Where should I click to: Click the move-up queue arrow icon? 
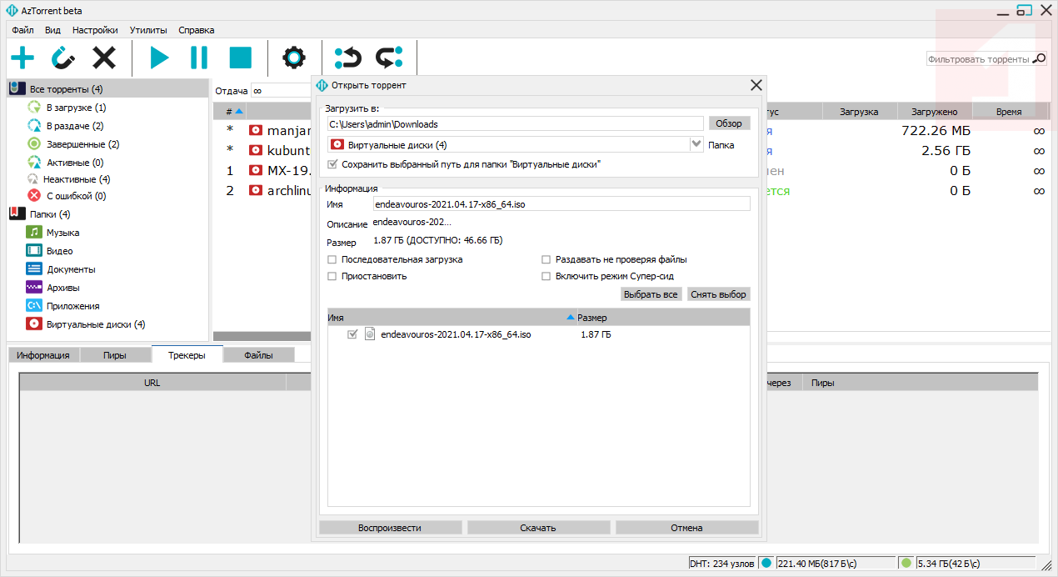coord(348,58)
